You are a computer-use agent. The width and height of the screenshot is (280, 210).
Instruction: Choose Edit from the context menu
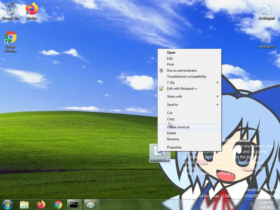(x=189, y=59)
